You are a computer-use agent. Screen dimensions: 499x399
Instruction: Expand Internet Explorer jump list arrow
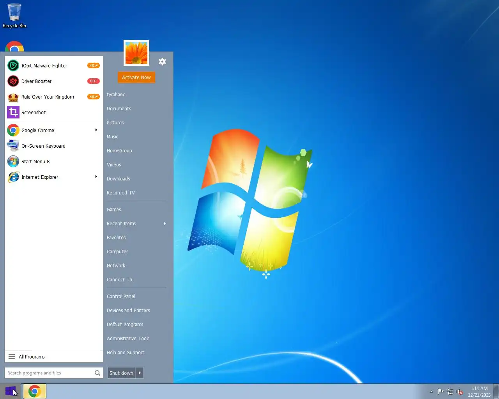[x=96, y=177]
